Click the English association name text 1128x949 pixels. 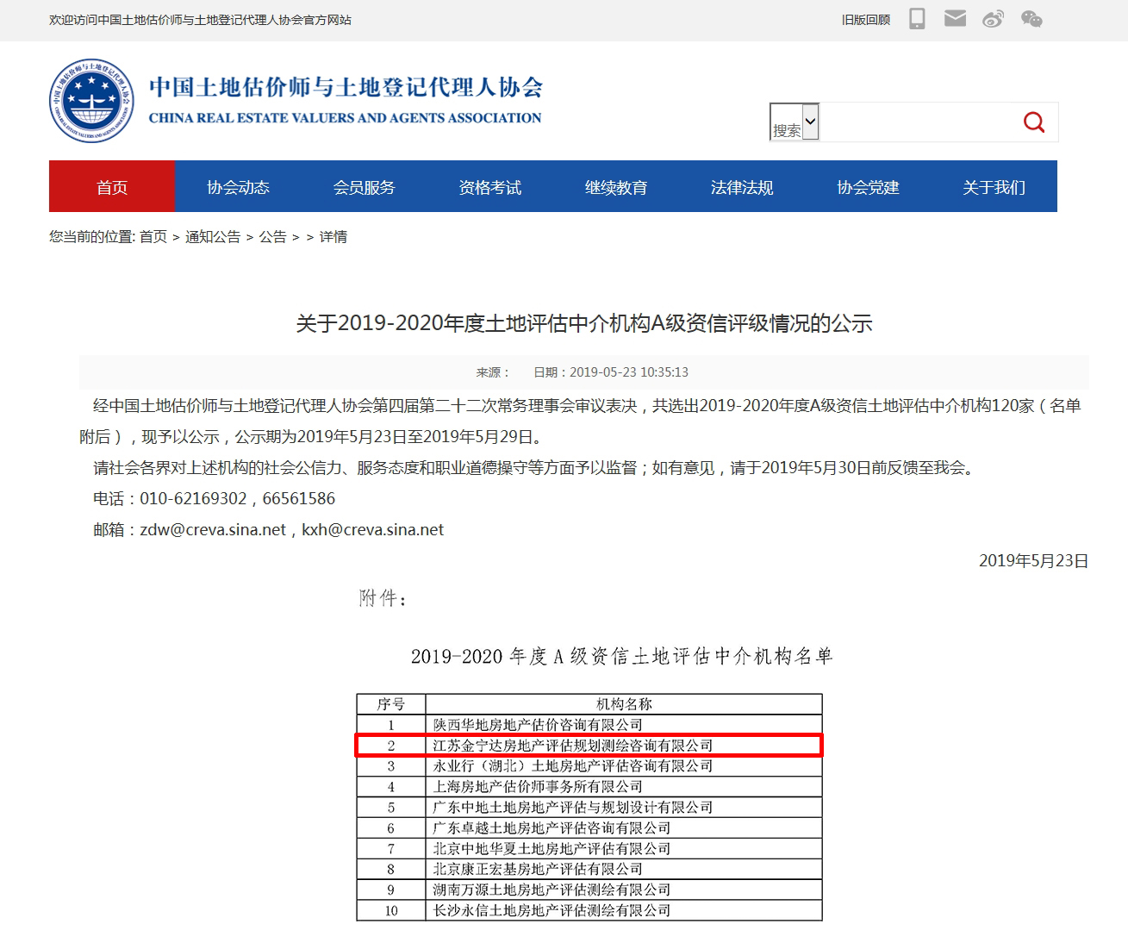pyautogui.click(x=346, y=118)
